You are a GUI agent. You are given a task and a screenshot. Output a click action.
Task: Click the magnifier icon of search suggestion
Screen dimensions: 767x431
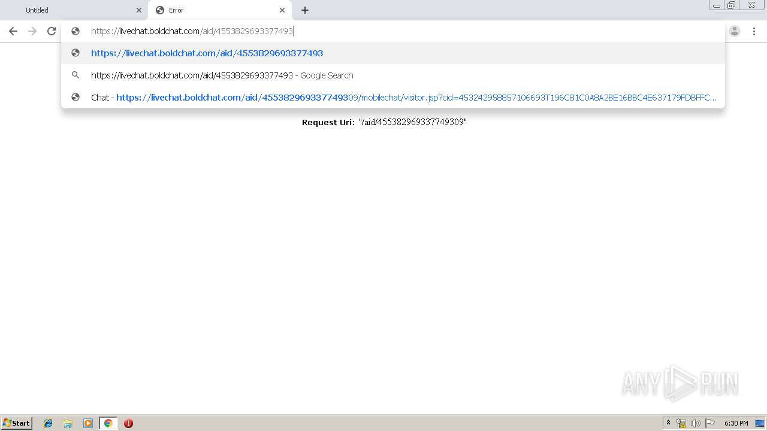coord(76,75)
